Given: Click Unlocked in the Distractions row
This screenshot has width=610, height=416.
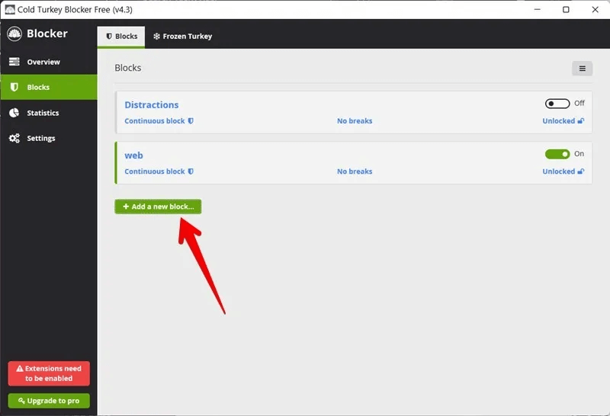Looking at the screenshot, I should pos(563,121).
